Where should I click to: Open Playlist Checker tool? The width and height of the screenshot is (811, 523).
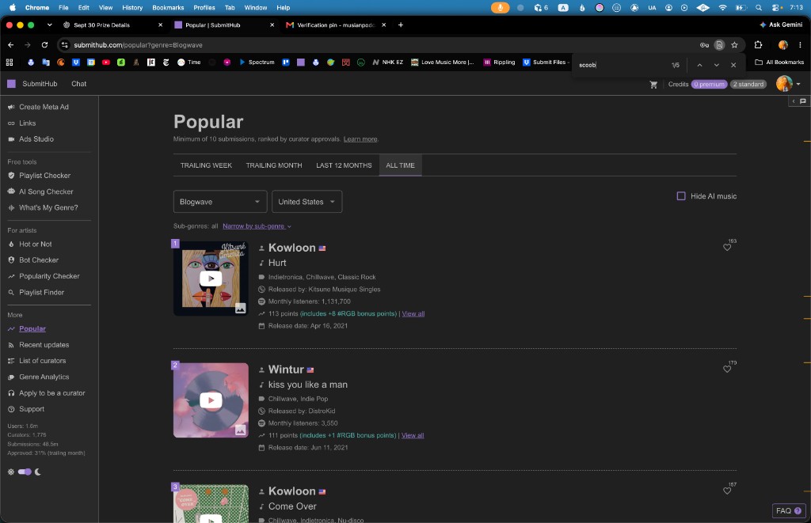click(45, 176)
